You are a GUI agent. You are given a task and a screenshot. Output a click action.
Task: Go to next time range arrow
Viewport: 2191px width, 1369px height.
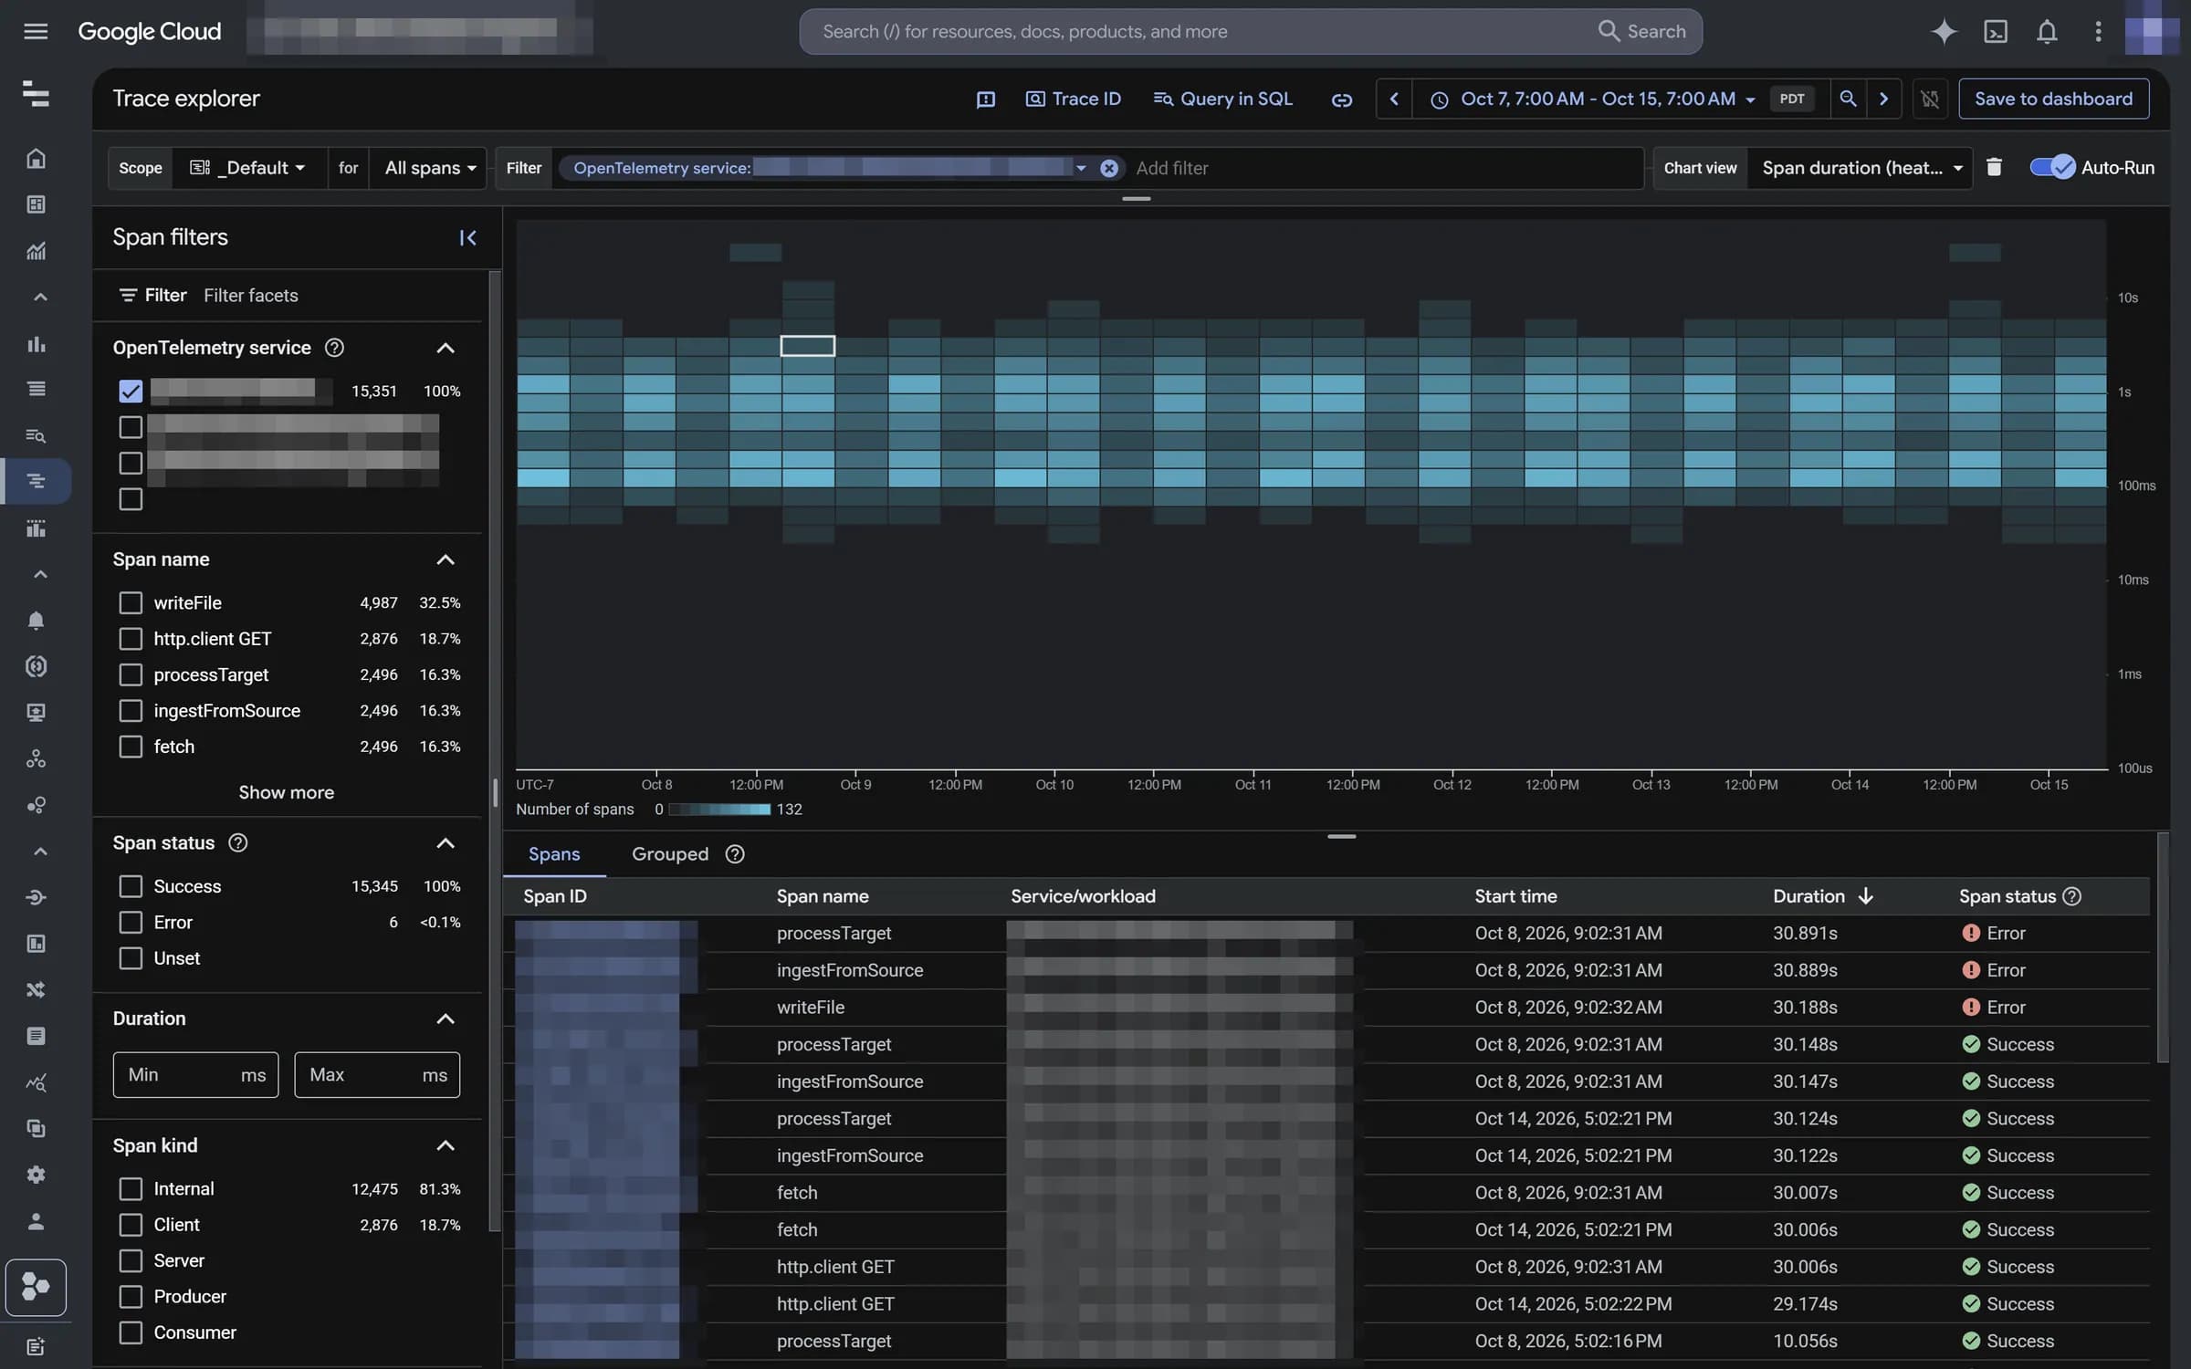click(1883, 99)
